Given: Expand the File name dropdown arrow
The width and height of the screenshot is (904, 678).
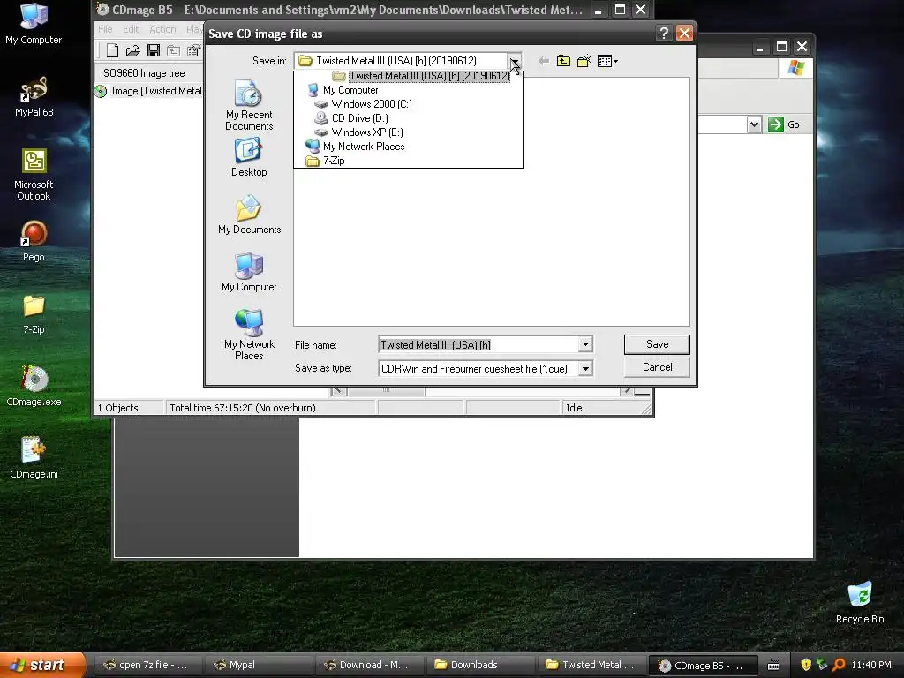Looking at the screenshot, I should point(585,345).
